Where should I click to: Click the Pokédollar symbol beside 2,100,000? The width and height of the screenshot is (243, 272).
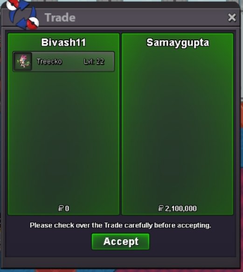(x=161, y=208)
